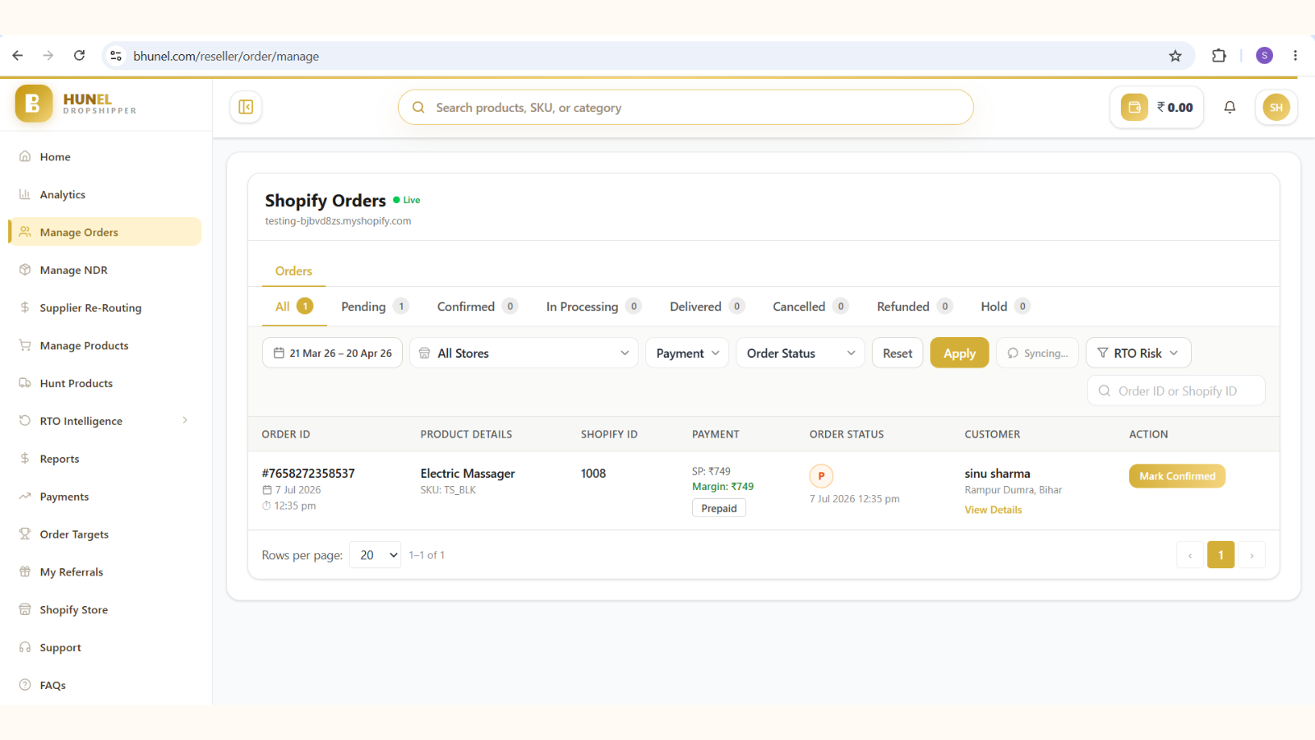Open the notifications bell
Screen dimensions: 1315x740
tap(1230, 107)
